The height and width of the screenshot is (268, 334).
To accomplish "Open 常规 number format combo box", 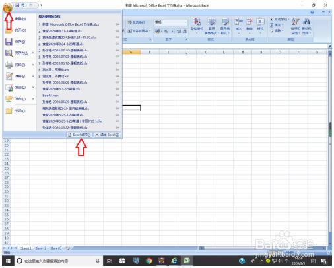I will 171,22.
